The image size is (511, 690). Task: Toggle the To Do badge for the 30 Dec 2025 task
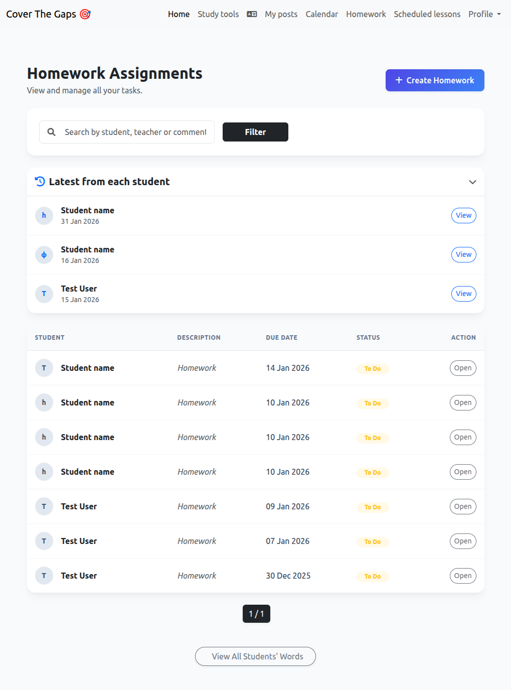[372, 576]
